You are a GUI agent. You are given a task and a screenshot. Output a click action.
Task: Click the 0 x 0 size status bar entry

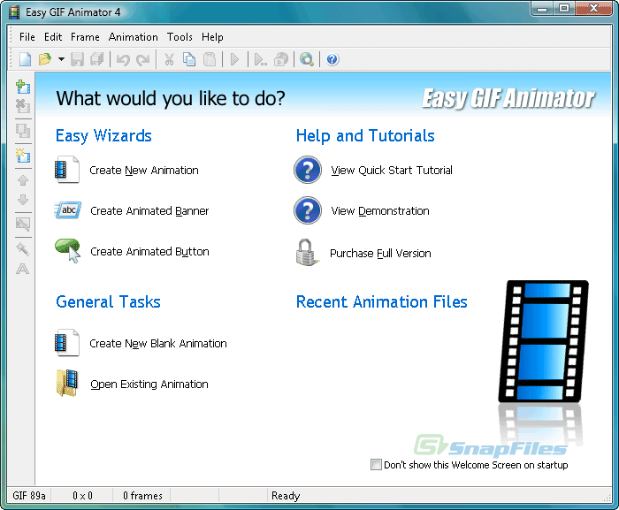pos(82,496)
